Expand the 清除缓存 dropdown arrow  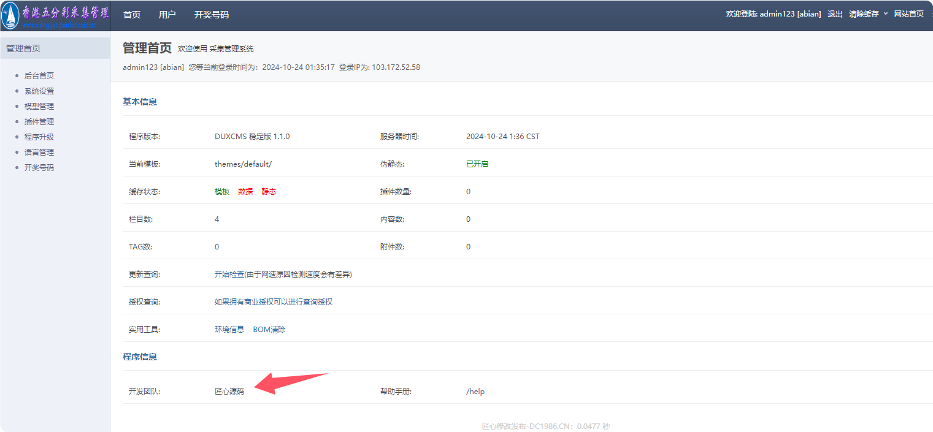click(x=885, y=13)
